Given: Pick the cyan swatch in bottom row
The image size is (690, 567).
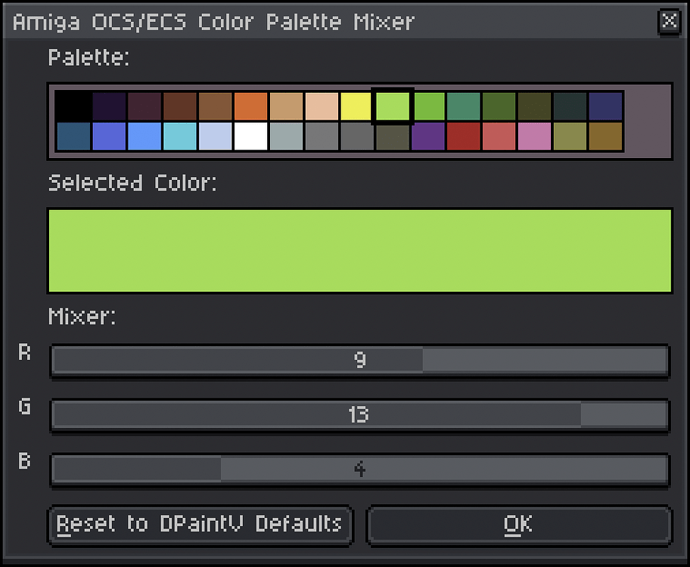Looking at the screenshot, I should pos(180,137).
